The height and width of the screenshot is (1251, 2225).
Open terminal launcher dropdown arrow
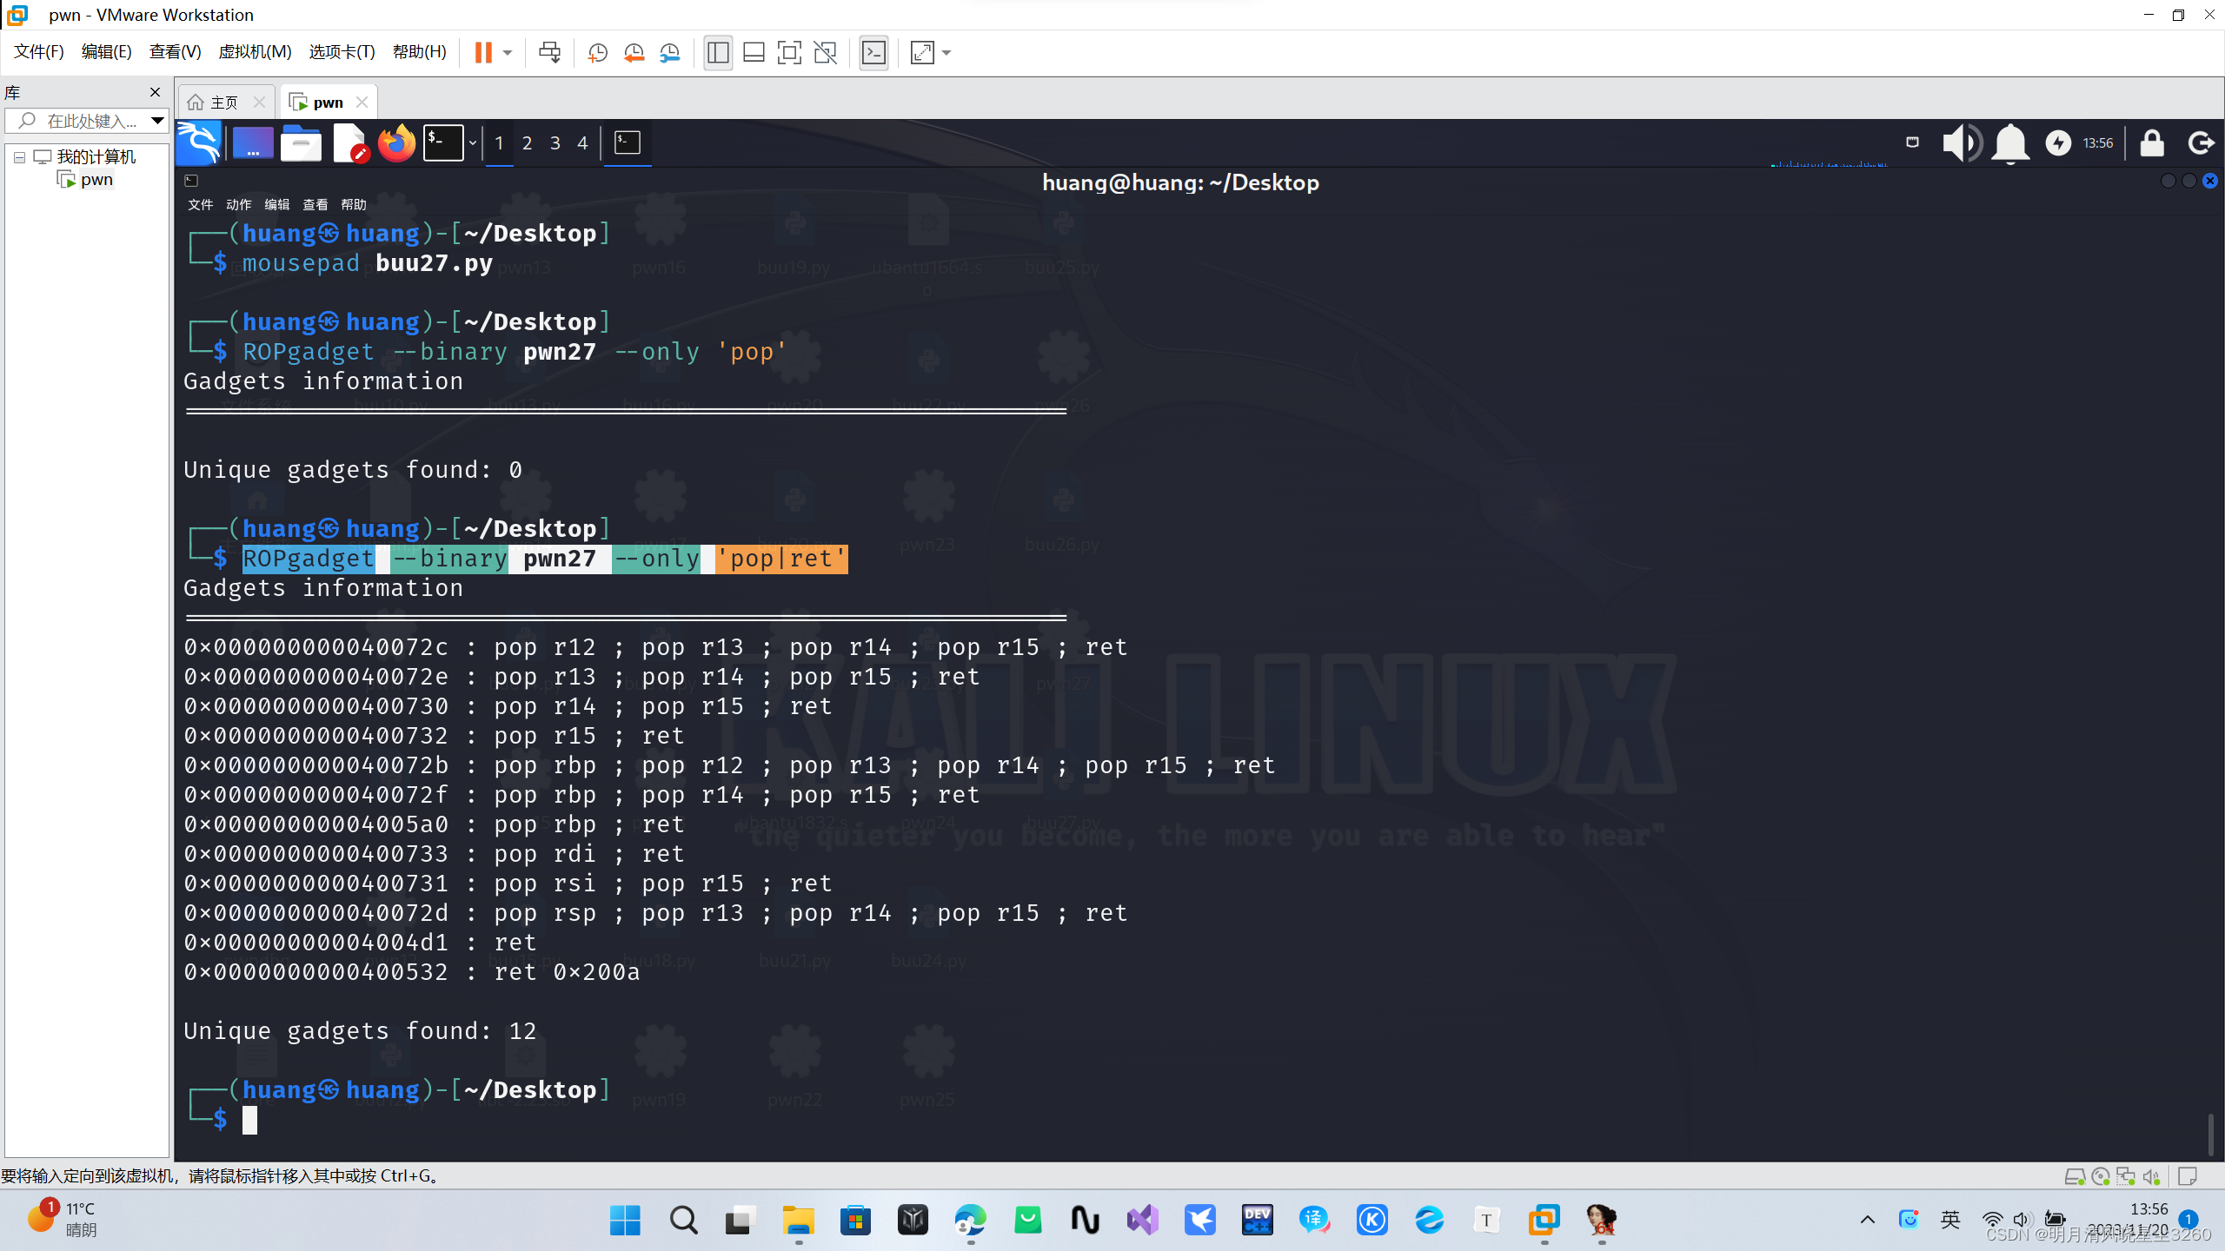473,143
